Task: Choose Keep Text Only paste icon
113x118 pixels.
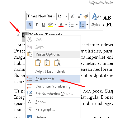Action: 57,62
